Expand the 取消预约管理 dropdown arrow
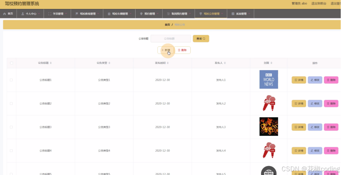Image resolution: width=341 pixels, height=175 pixels. [190, 14]
